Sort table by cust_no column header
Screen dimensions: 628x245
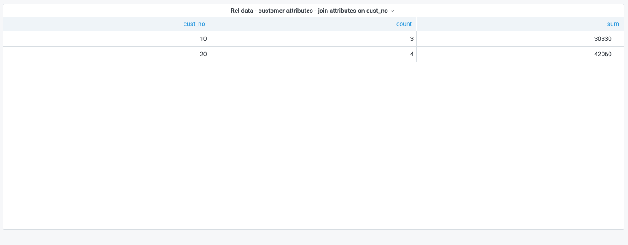pos(194,24)
